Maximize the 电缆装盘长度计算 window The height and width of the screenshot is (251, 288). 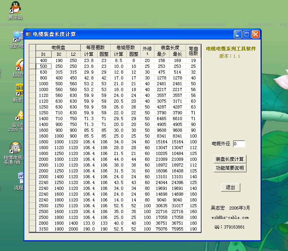[247, 34]
